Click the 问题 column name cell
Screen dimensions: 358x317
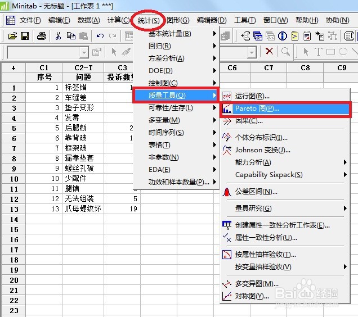coord(83,78)
